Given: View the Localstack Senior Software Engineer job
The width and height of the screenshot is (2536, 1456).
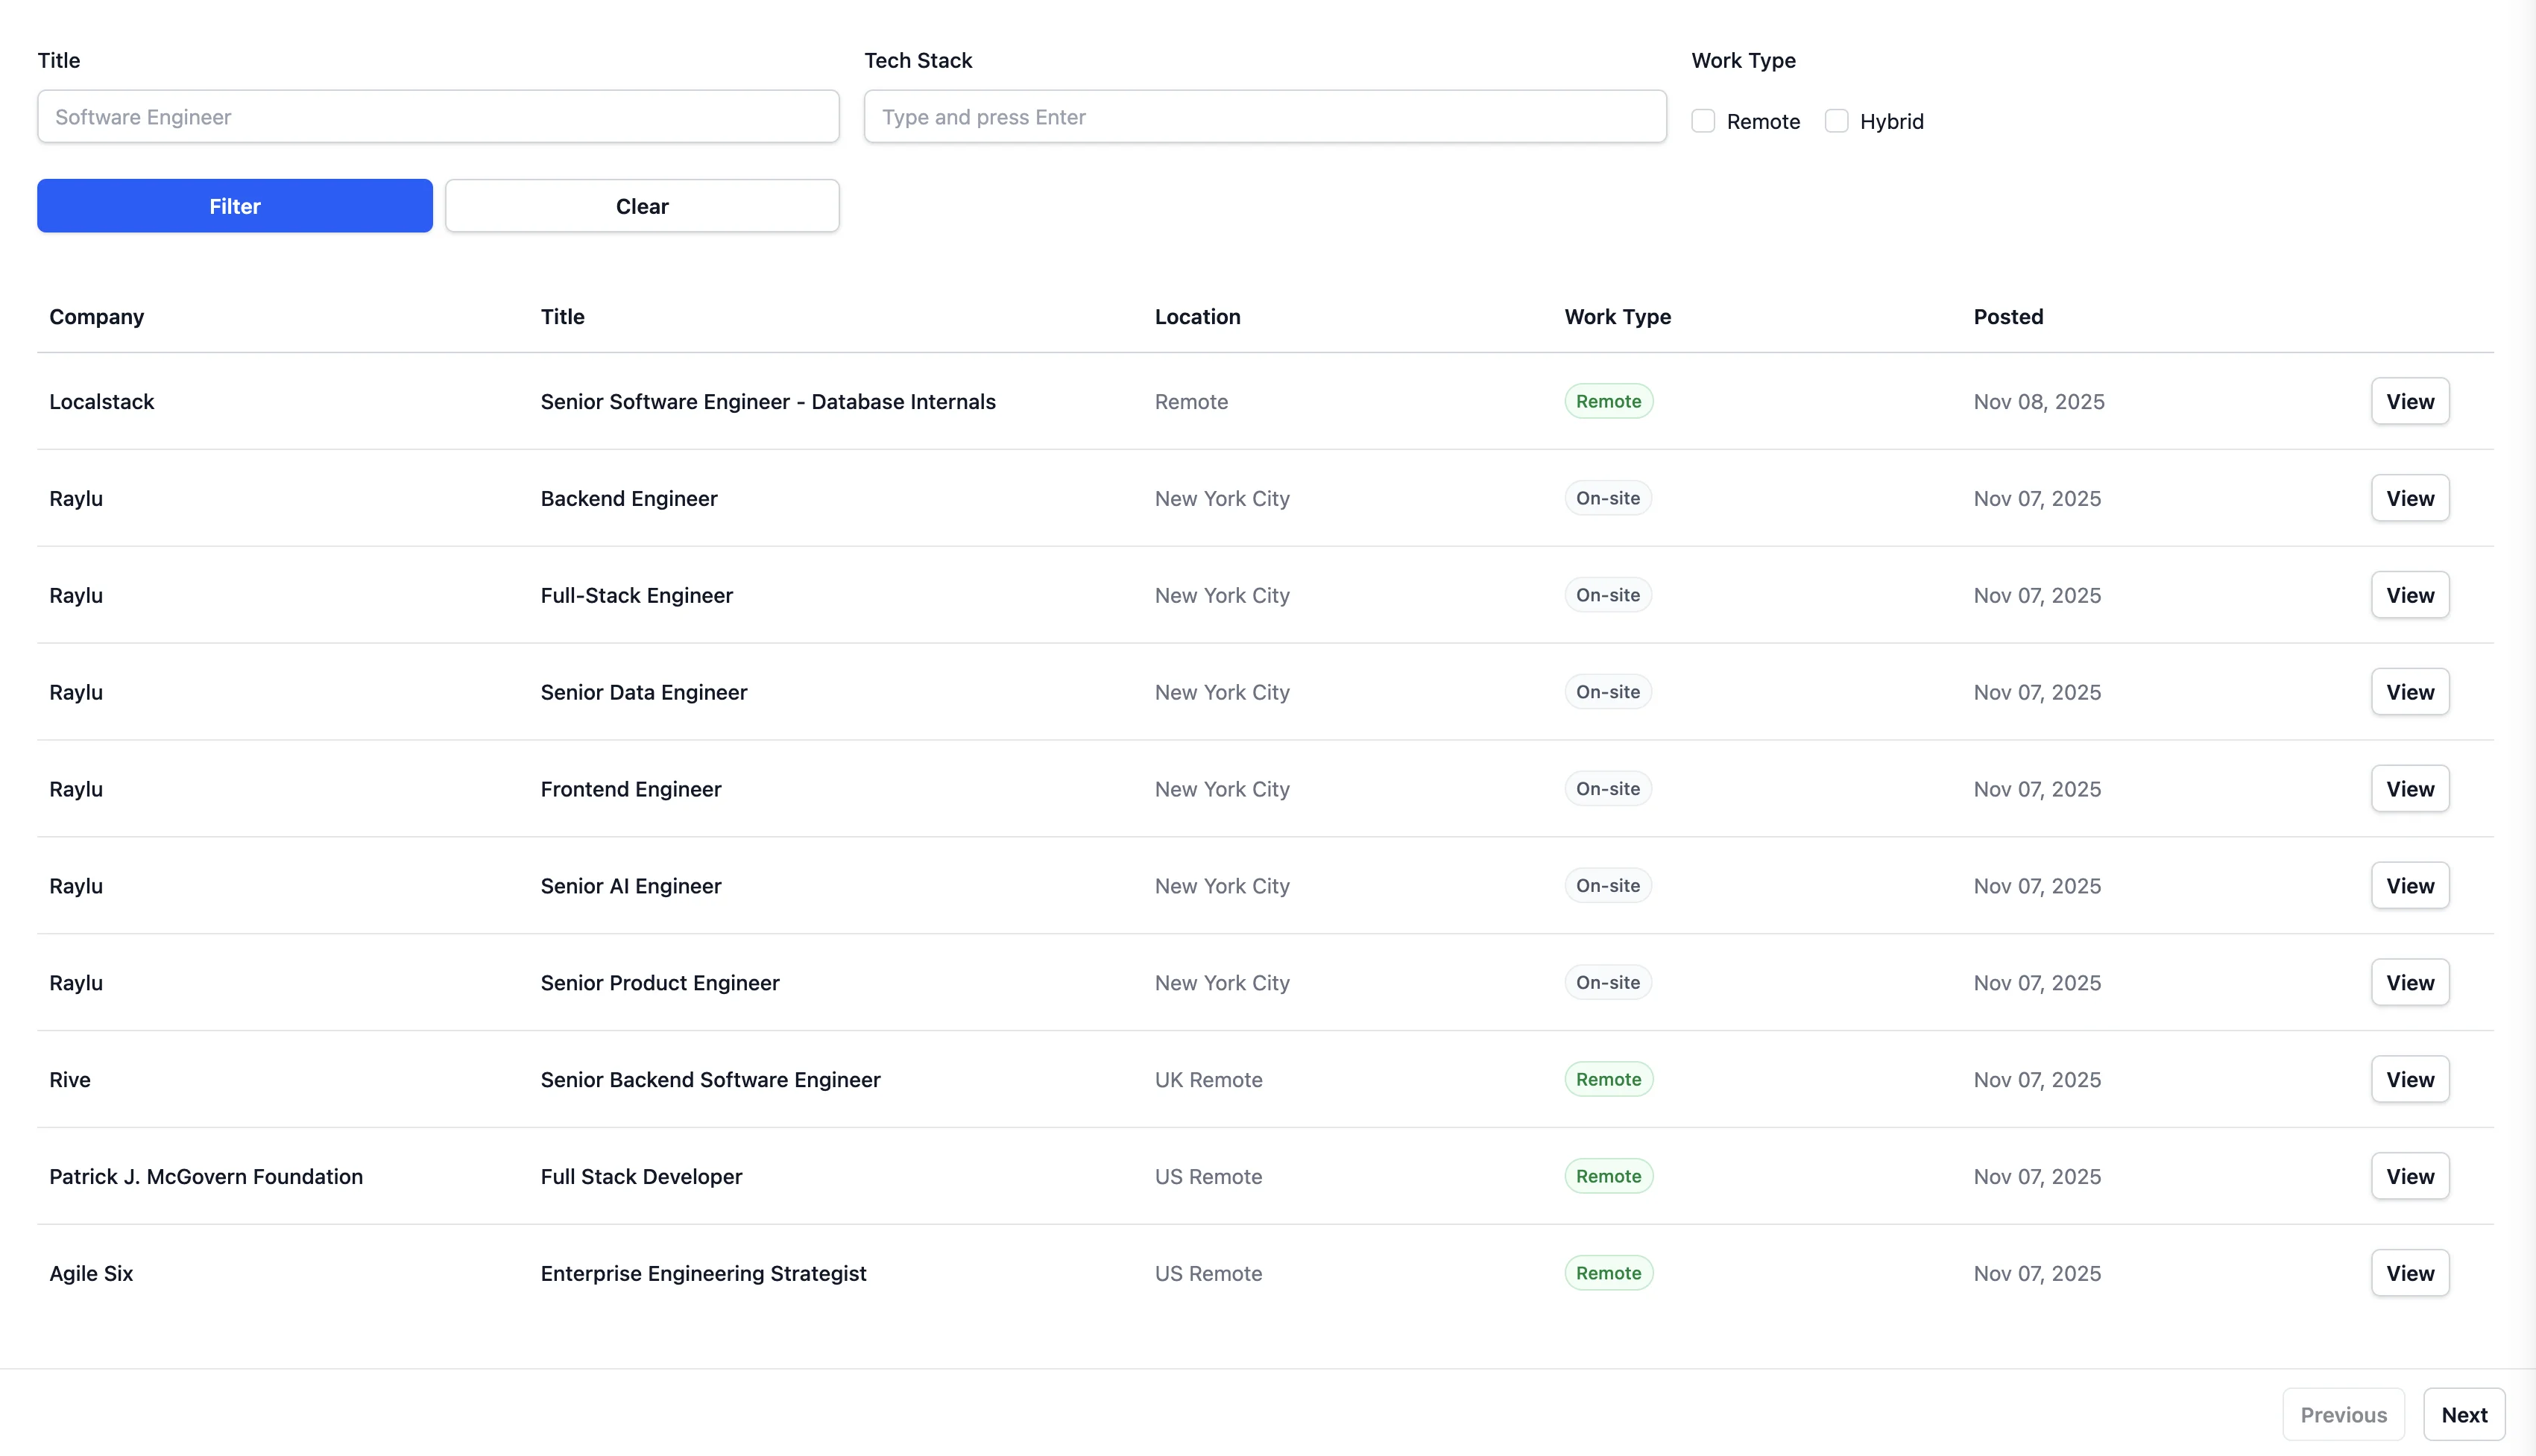Looking at the screenshot, I should coord(2409,401).
